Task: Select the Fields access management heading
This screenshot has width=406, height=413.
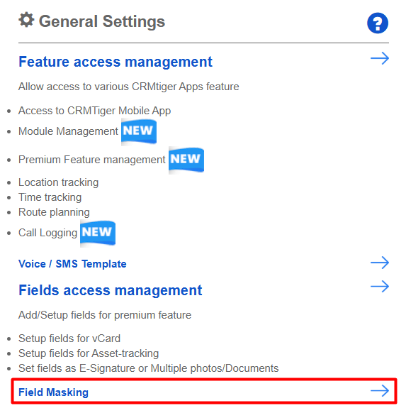Action: coord(110,290)
